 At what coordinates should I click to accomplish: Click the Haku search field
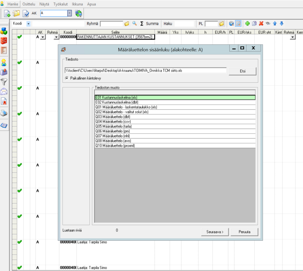tap(184, 24)
